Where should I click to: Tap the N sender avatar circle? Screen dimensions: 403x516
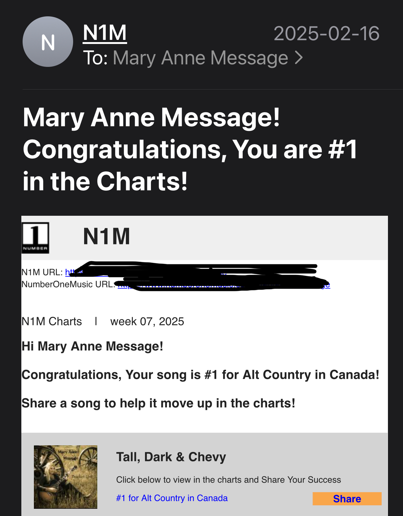(x=48, y=41)
